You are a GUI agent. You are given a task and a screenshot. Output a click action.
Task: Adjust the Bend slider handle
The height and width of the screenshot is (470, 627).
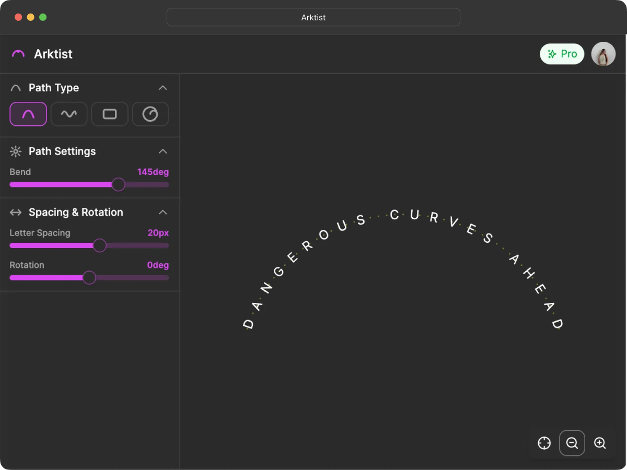[118, 184]
